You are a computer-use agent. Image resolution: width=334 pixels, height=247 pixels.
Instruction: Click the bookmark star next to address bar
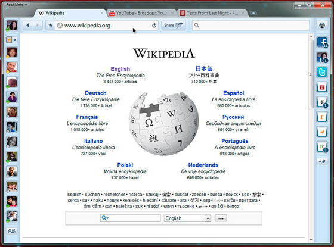pyautogui.click(x=50, y=26)
